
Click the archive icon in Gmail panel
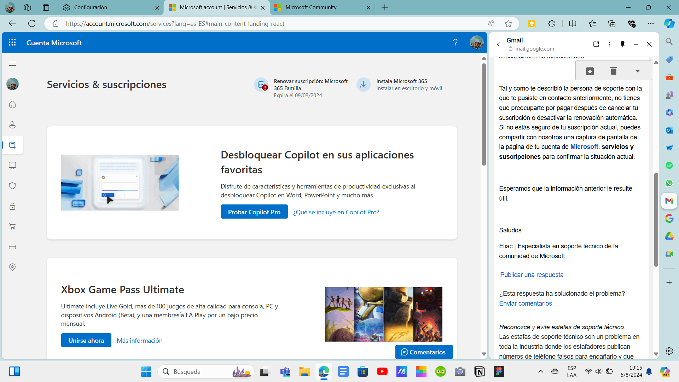click(590, 71)
